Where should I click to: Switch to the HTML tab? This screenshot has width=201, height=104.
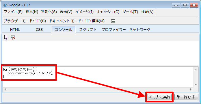coord(15,30)
